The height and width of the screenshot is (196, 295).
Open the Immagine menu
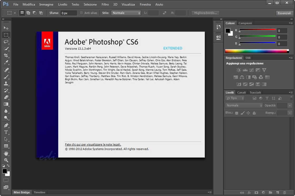[x=46, y=4]
